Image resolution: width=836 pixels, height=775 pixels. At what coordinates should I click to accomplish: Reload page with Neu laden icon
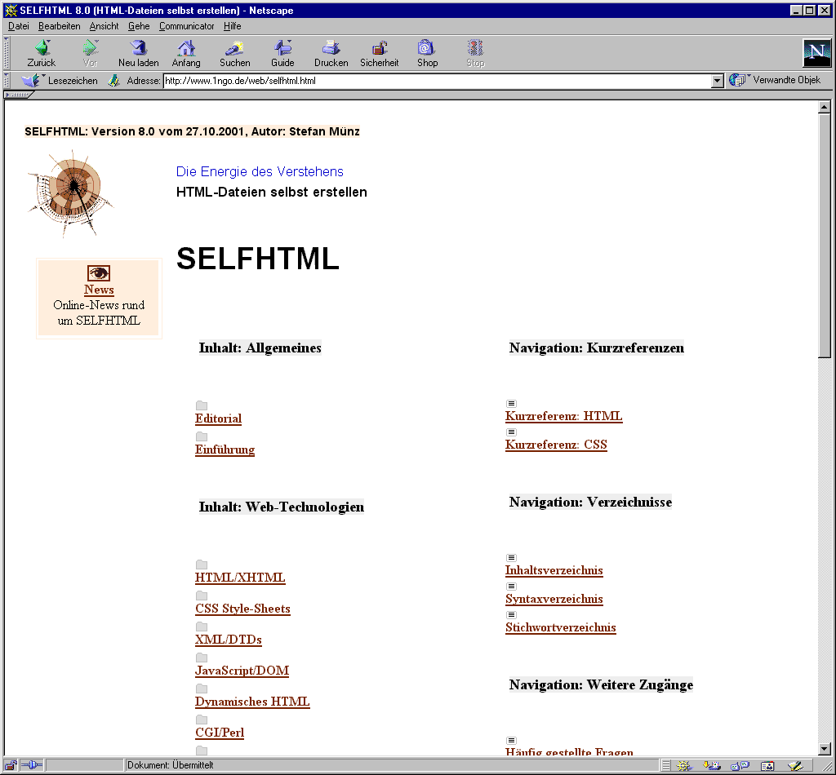pos(138,49)
